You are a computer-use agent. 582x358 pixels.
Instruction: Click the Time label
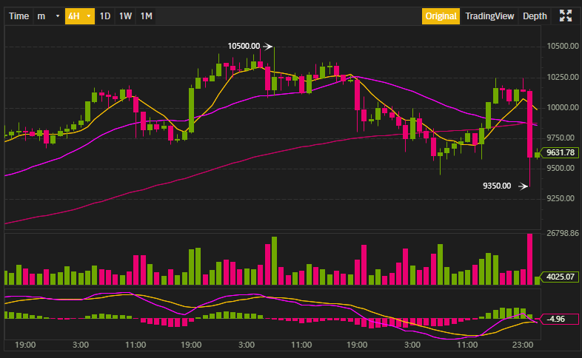[x=19, y=16]
